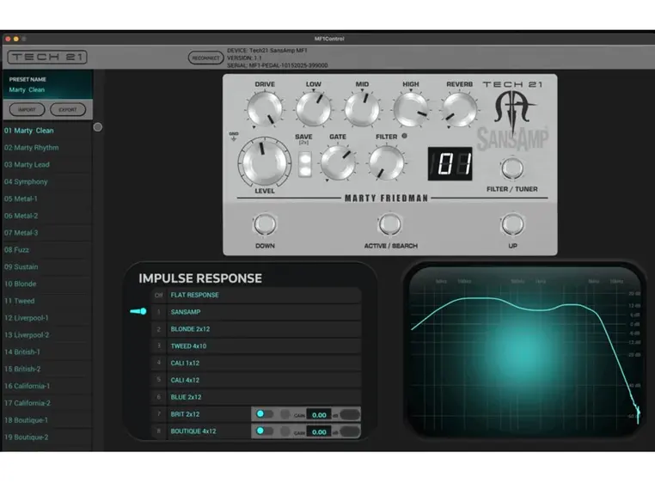Screen dimensions: 655x483
Task: Click the impulse response selector pointer
Action: (138, 311)
